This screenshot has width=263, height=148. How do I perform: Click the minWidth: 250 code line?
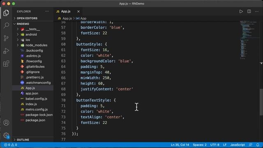tap(96, 78)
